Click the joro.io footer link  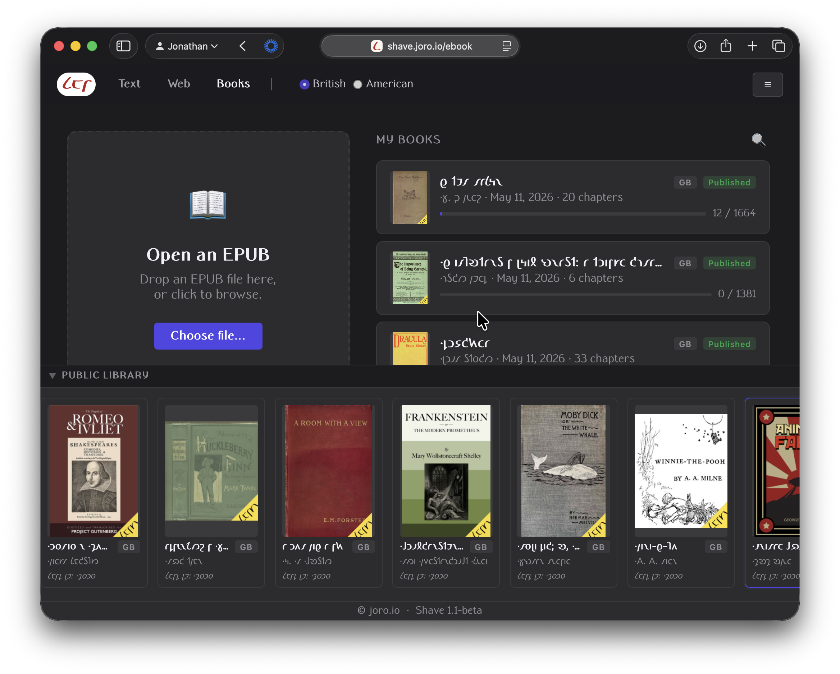tap(384, 610)
